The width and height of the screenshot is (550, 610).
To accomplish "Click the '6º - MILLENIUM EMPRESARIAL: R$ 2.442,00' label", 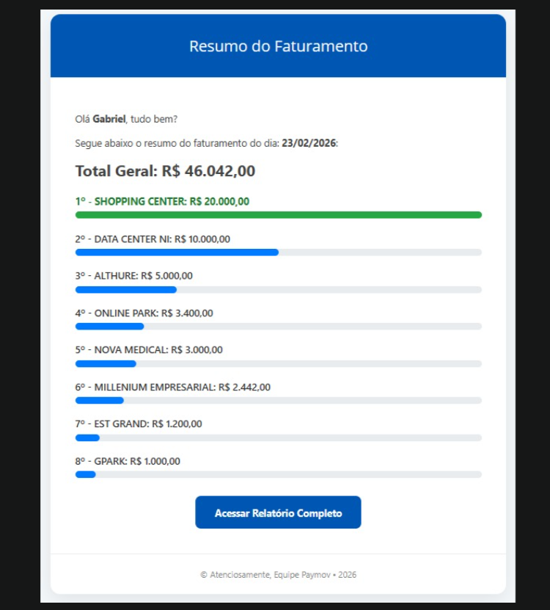I will pos(172,387).
